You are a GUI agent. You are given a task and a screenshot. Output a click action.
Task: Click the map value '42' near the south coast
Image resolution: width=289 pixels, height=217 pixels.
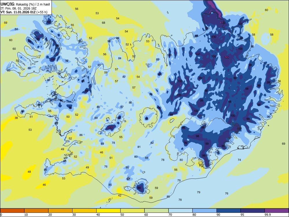pyautogui.click(x=120, y=195)
